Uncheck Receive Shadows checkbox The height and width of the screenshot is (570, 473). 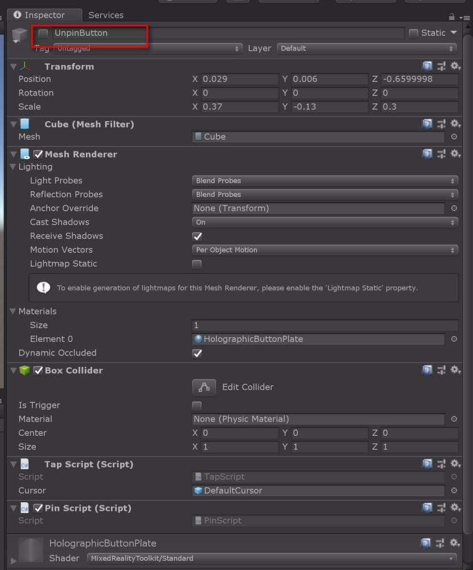pos(197,236)
